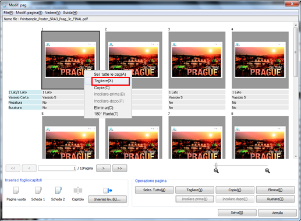Click the Capitolo chapter icon
This screenshot has width=301, height=221.
(78, 191)
